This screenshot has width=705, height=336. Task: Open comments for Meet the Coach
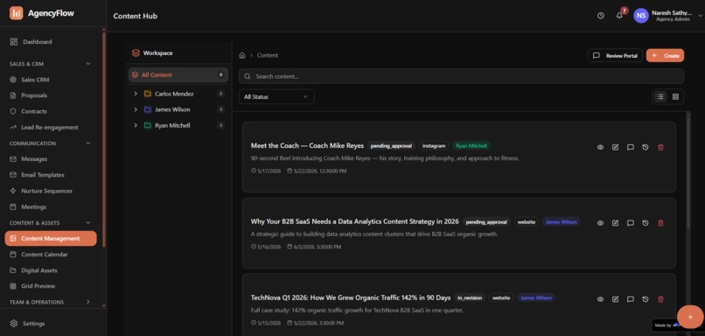pyautogui.click(x=631, y=147)
